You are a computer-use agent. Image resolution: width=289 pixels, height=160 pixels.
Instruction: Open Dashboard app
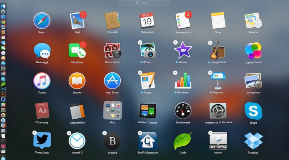[x=183, y=111]
